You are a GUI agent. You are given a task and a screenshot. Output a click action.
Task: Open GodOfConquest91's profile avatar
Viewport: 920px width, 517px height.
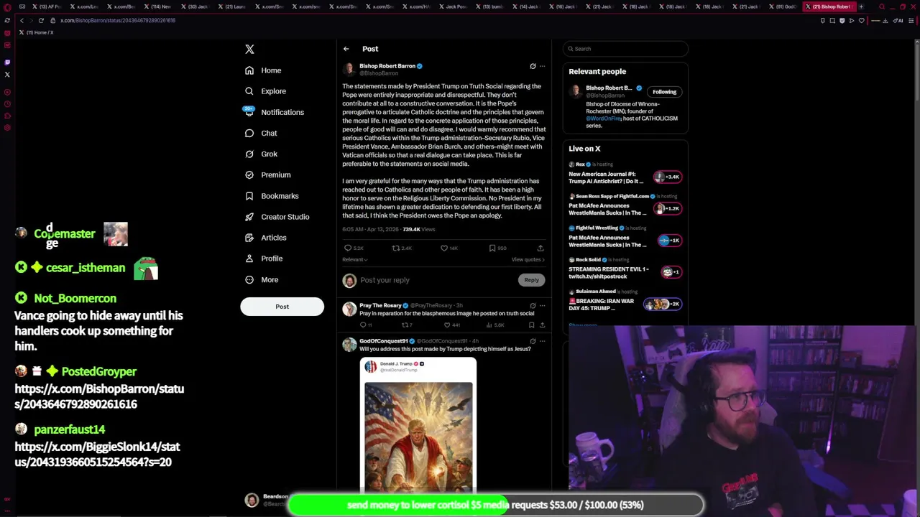(349, 345)
